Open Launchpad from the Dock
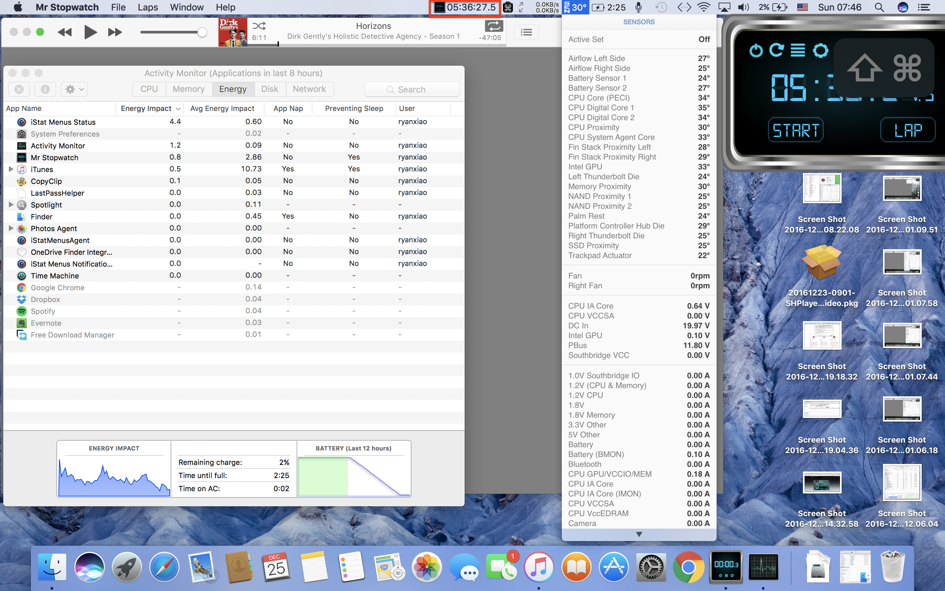 tap(127, 567)
